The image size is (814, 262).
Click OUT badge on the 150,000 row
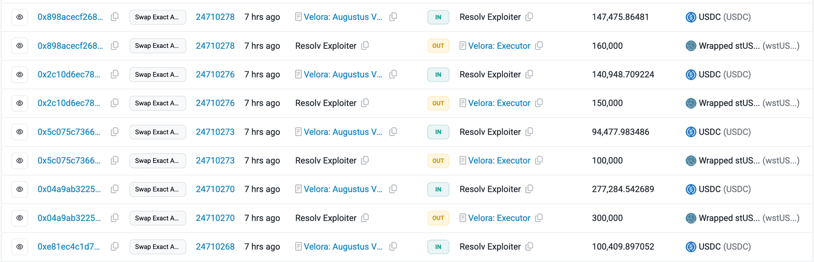[438, 103]
